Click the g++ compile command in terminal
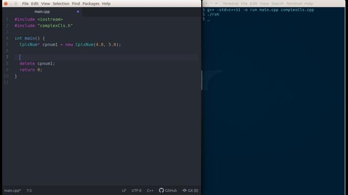Screen dimensions: 348x195 (260, 10)
